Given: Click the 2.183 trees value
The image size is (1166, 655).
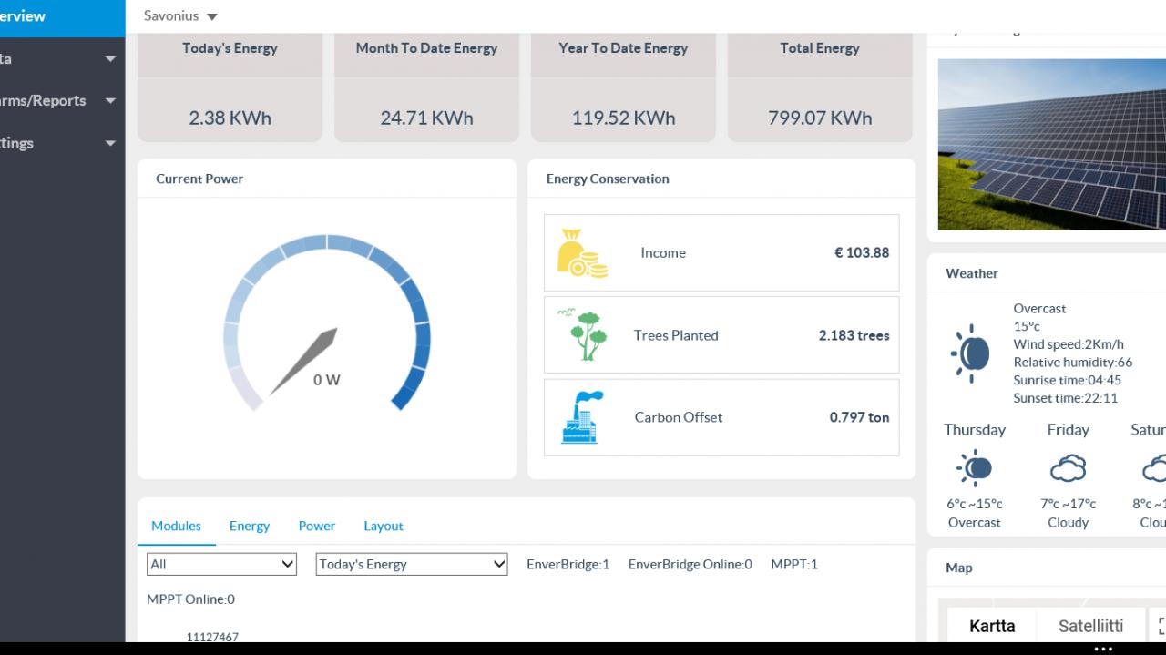Looking at the screenshot, I should point(854,335).
